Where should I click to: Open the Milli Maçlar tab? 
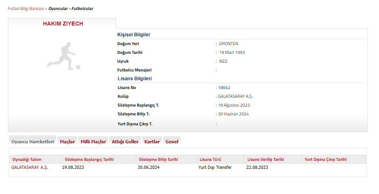click(93, 142)
